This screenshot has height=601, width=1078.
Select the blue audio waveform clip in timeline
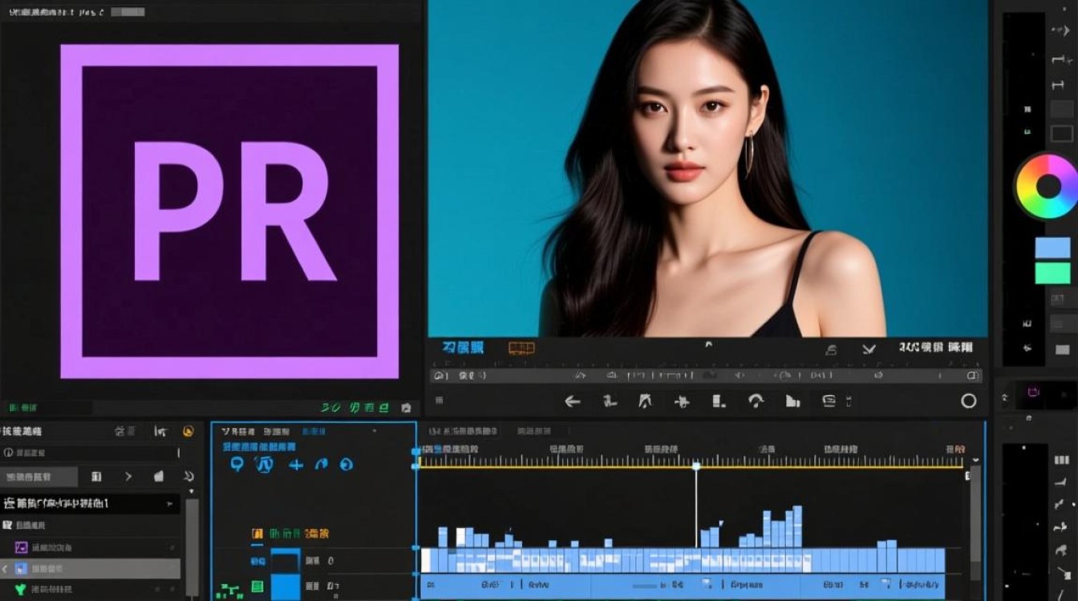pyautogui.click(x=683, y=560)
